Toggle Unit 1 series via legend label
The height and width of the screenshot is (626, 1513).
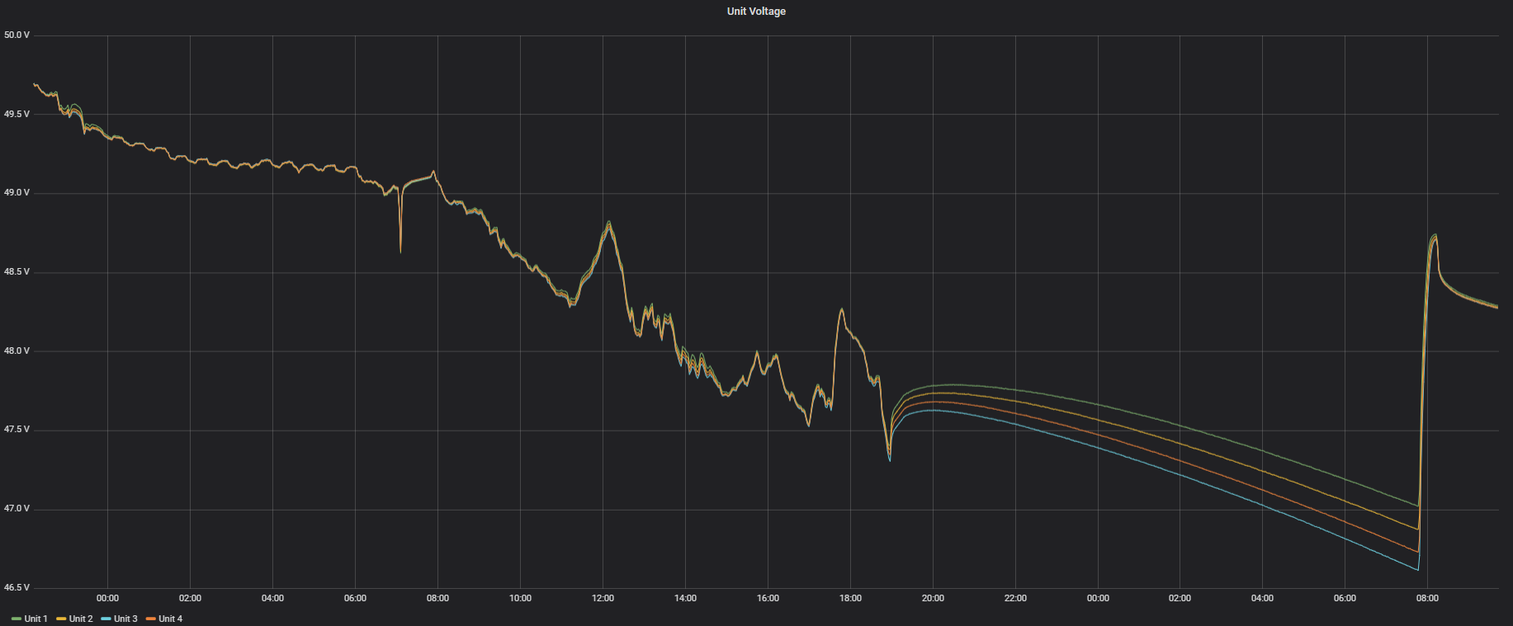click(x=35, y=619)
